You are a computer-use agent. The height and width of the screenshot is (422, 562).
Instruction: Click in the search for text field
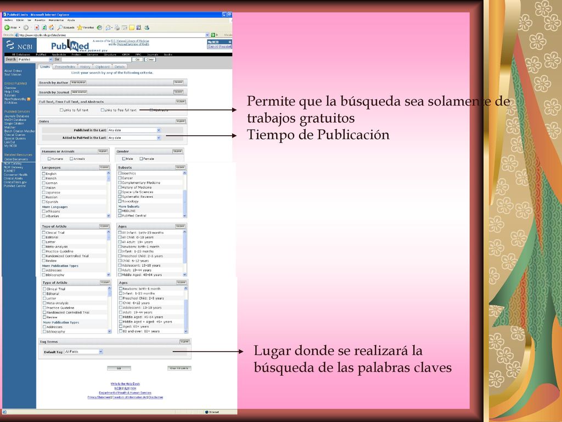point(96,59)
